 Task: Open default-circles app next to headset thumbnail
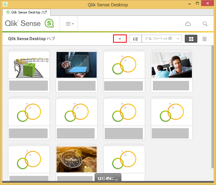coord(124,65)
